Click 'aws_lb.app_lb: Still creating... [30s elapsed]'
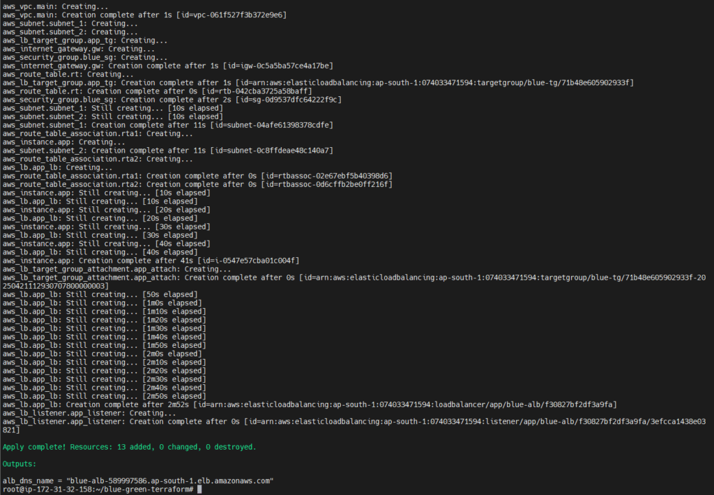This screenshot has height=495, width=714. pyautogui.click(x=100, y=236)
